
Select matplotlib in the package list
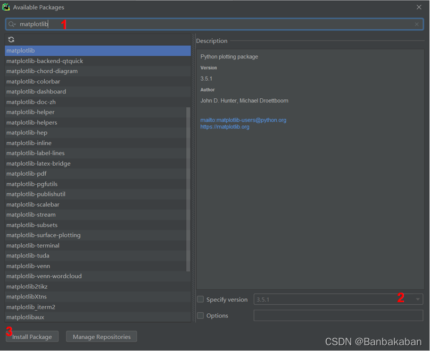[x=97, y=50]
